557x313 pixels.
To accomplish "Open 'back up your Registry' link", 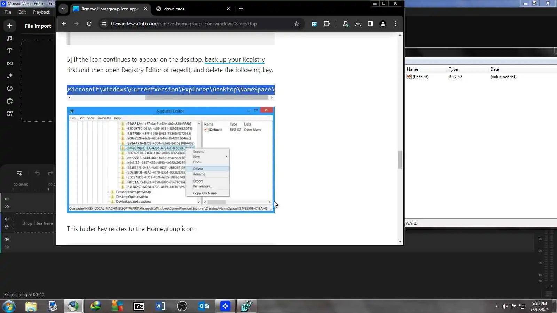I will 235,59.
